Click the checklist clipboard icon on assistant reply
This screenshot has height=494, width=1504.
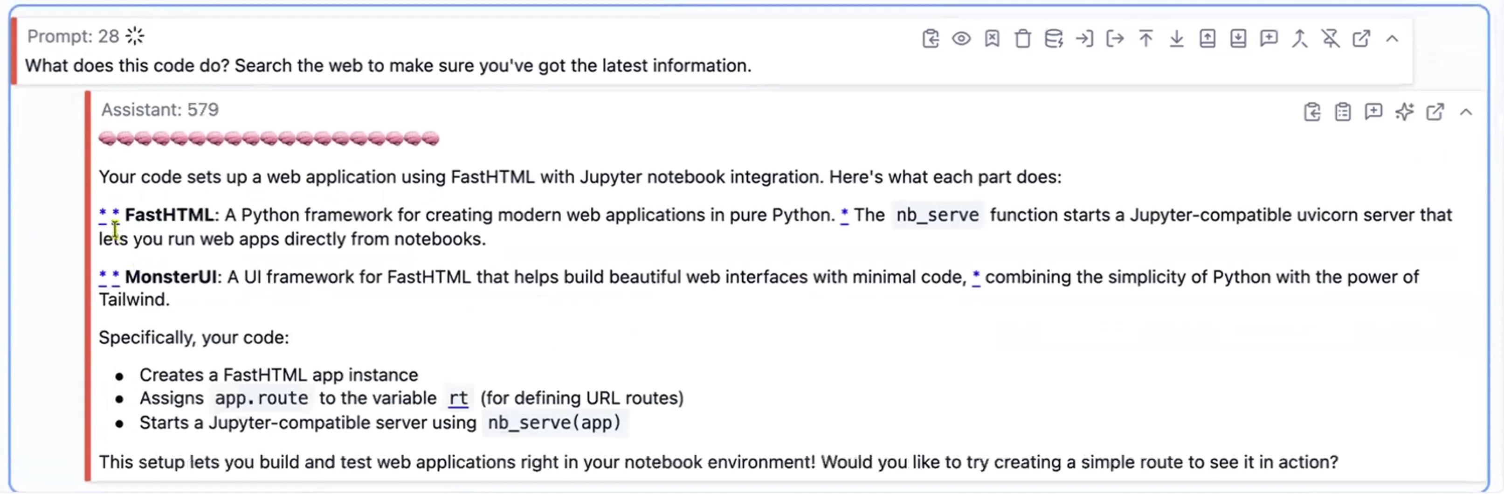click(1343, 111)
